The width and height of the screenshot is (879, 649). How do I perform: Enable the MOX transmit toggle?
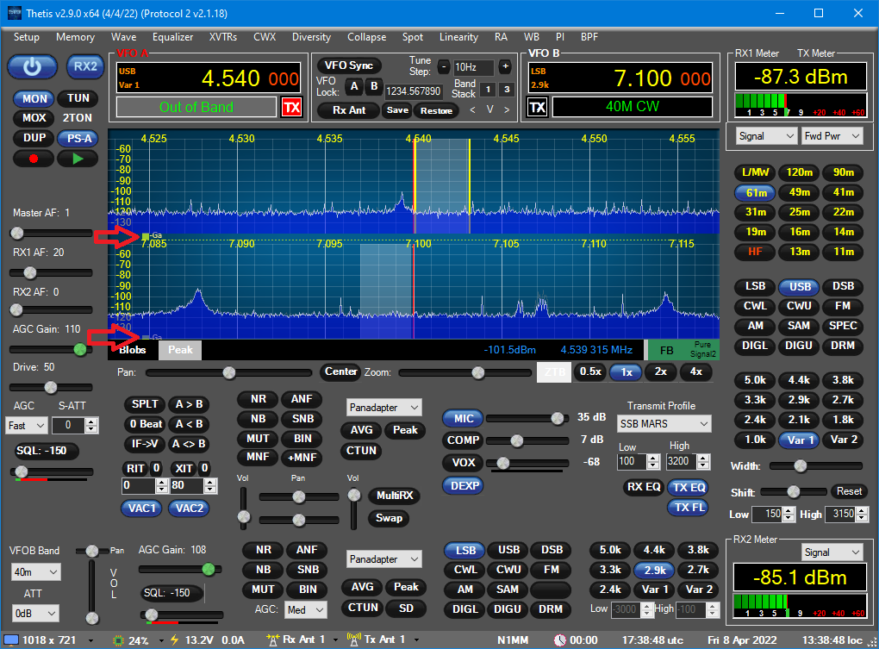click(33, 118)
